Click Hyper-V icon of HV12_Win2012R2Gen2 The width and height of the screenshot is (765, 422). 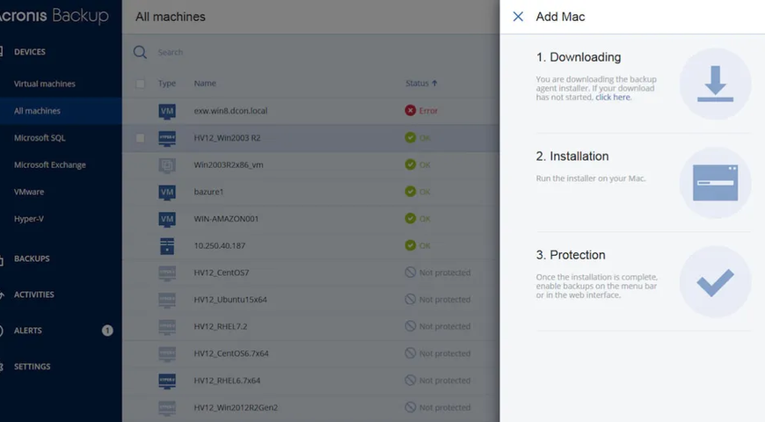[x=167, y=408]
